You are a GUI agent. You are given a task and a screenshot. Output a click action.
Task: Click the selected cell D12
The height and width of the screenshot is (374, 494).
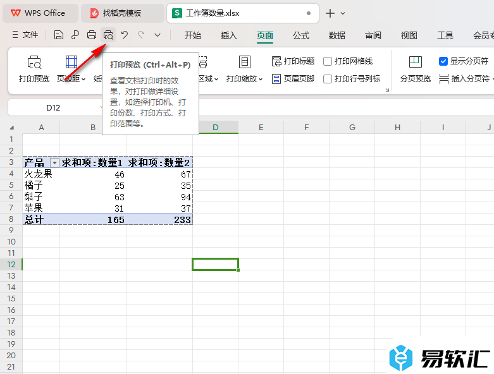[x=216, y=264]
